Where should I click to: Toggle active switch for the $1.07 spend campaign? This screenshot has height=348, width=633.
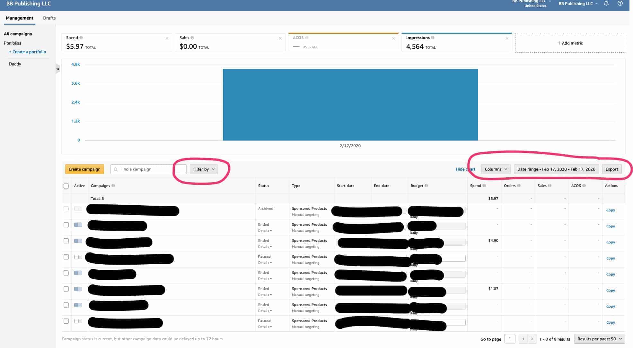click(x=78, y=289)
